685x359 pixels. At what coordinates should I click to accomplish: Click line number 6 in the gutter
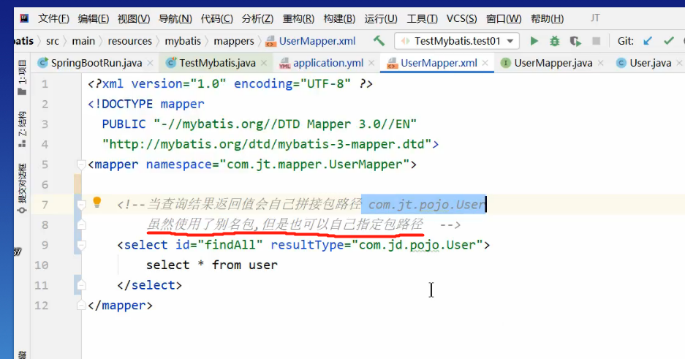pos(45,185)
